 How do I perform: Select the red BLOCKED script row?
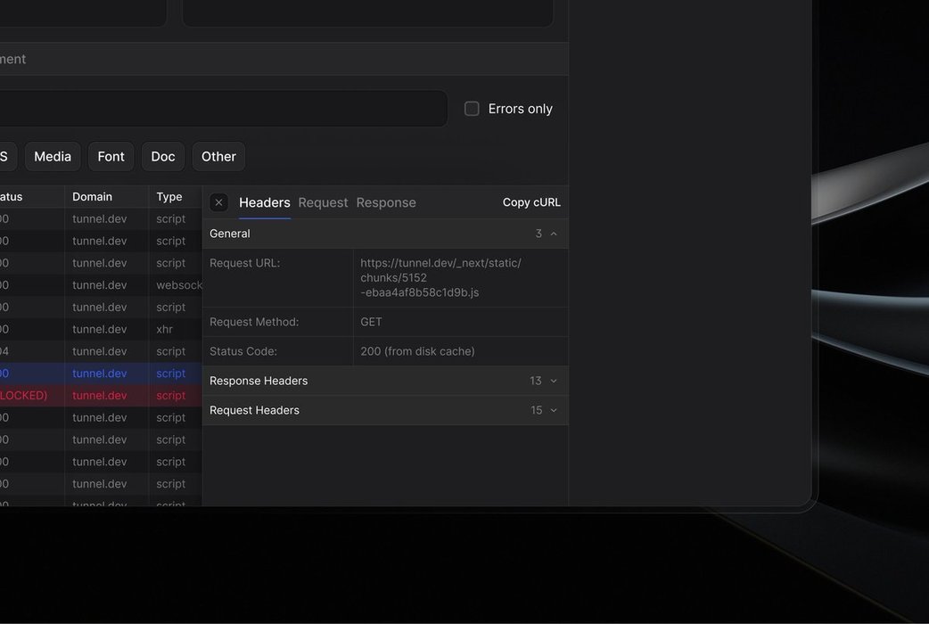tap(101, 395)
